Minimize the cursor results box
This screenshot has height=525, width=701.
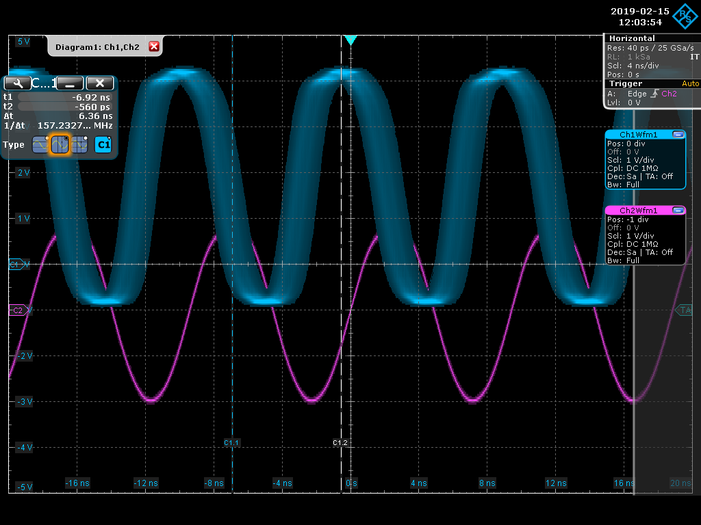(x=70, y=83)
